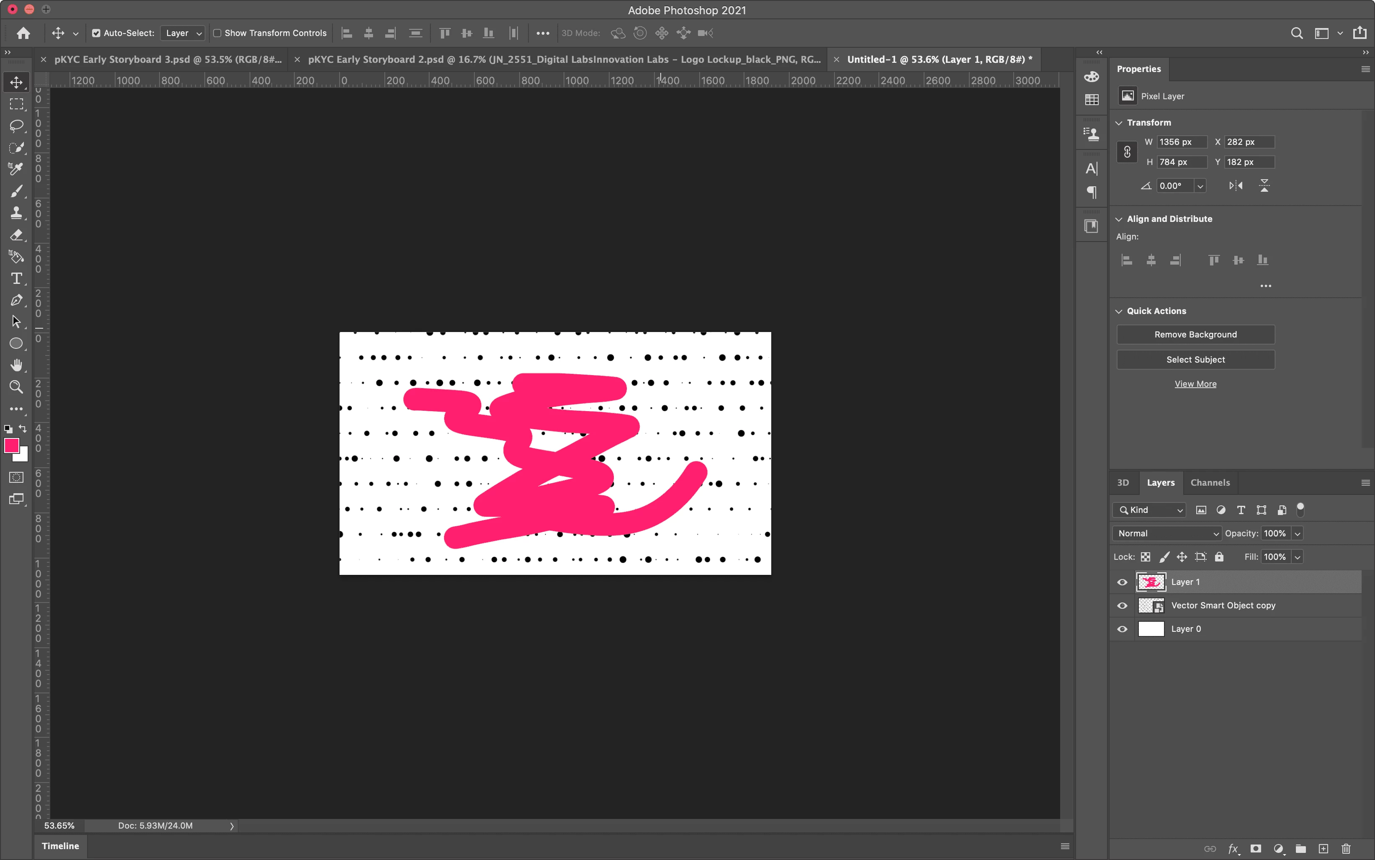The height and width of the screenshot is (860, 1375).
Task: Choose the Hand tool
Action: [x=16, y=365]
